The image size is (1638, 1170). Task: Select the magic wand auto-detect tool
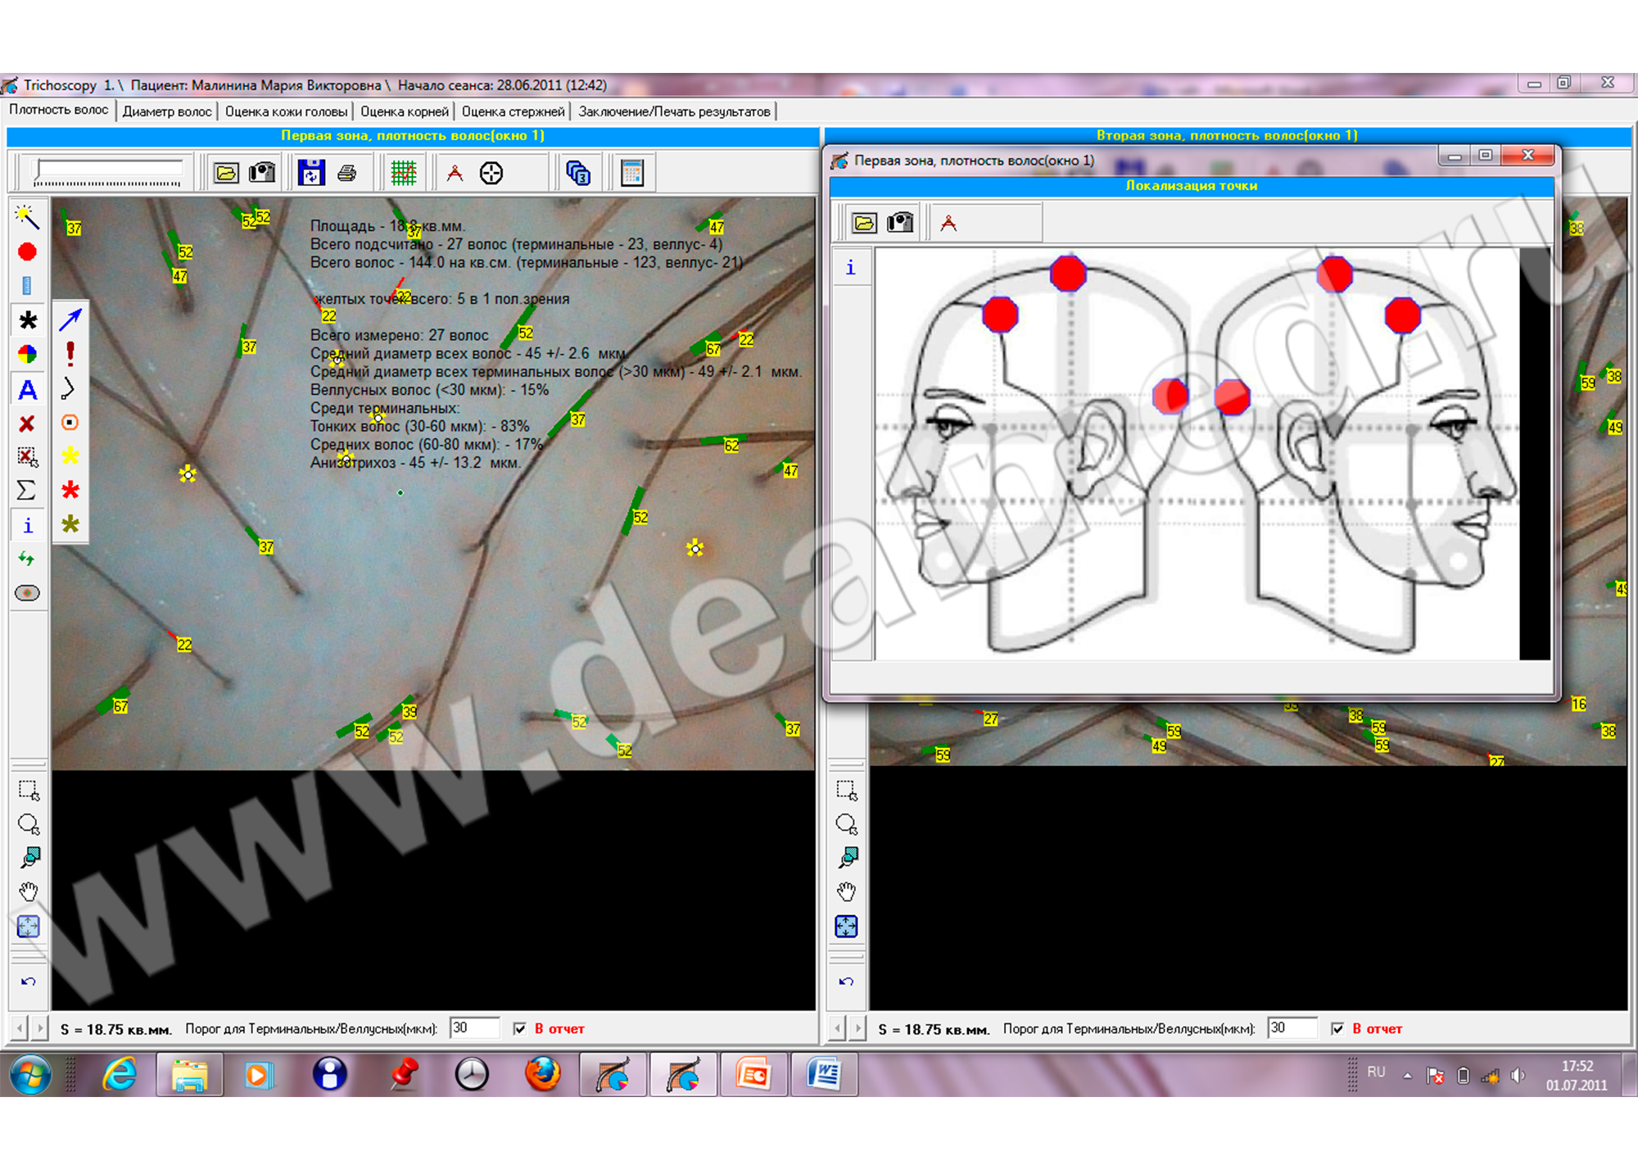(x=27, y=217)
